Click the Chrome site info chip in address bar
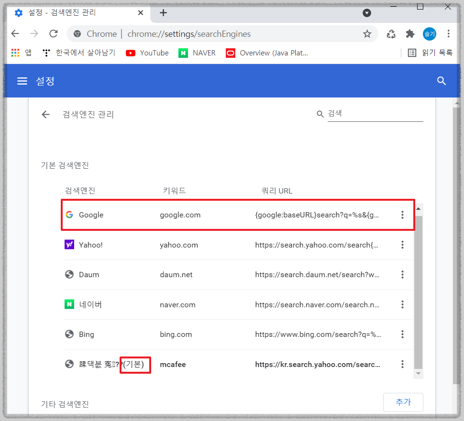Viewport: 464px width, 421px height. point(95,34)
